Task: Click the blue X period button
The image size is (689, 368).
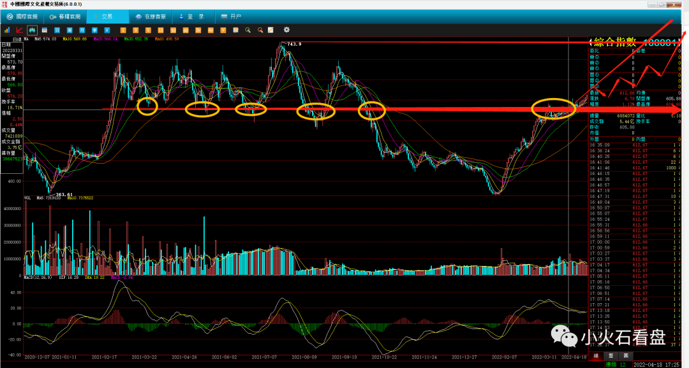Action: (x=107, y=31)
